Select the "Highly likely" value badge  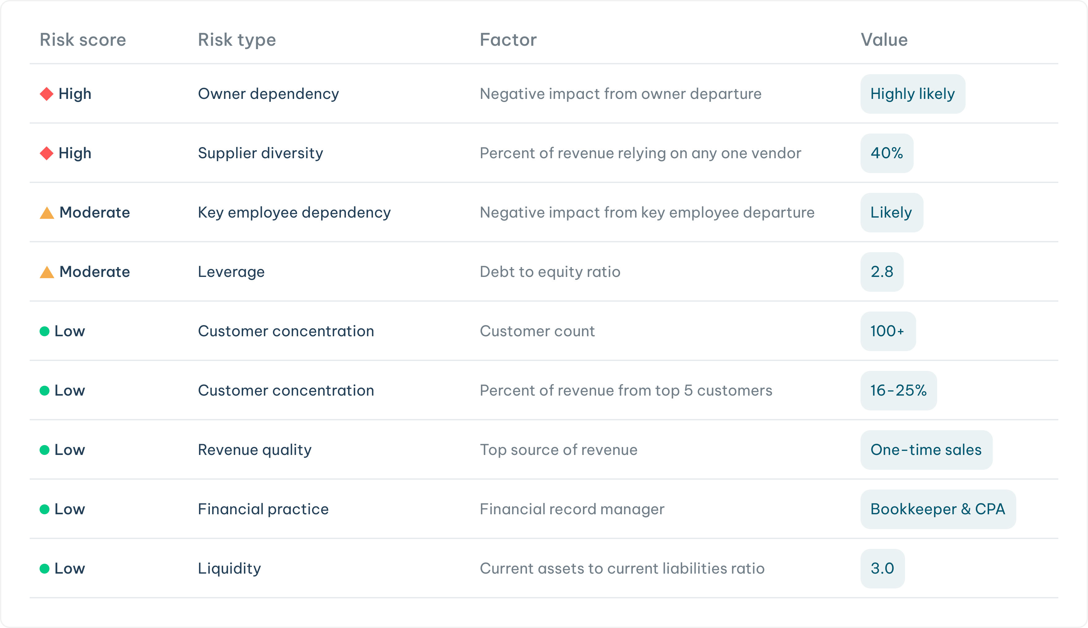(x=912, y=94)
